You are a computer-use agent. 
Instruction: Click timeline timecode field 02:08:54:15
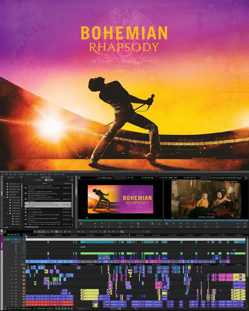pyautogui.click(x=13, y=234)
